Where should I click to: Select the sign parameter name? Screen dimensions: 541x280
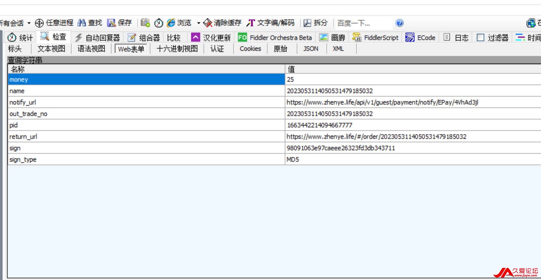(146, 148)
